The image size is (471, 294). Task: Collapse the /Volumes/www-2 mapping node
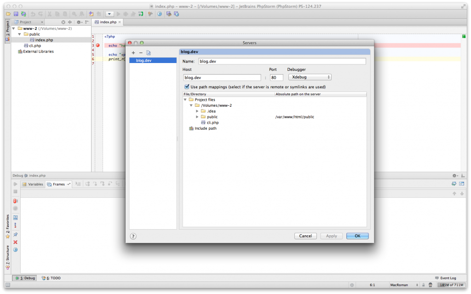[191, 105]
